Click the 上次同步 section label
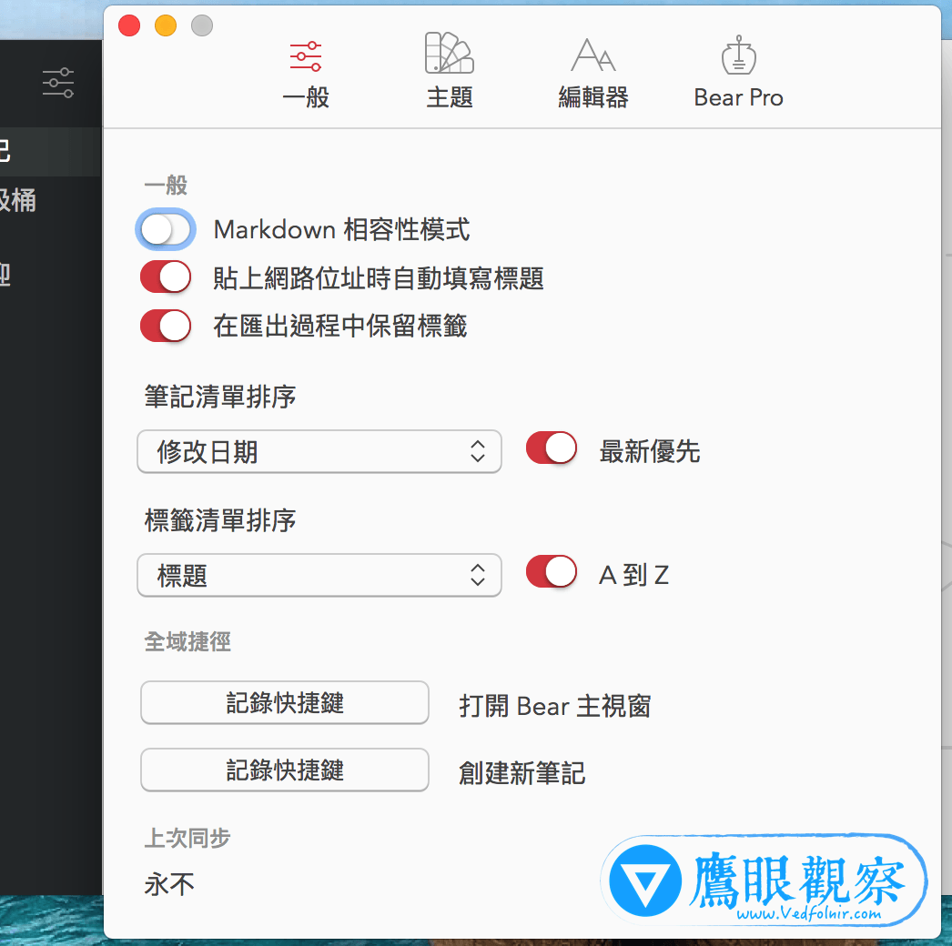The width and height of the screenshot is (952, 946). click(187, 838)
